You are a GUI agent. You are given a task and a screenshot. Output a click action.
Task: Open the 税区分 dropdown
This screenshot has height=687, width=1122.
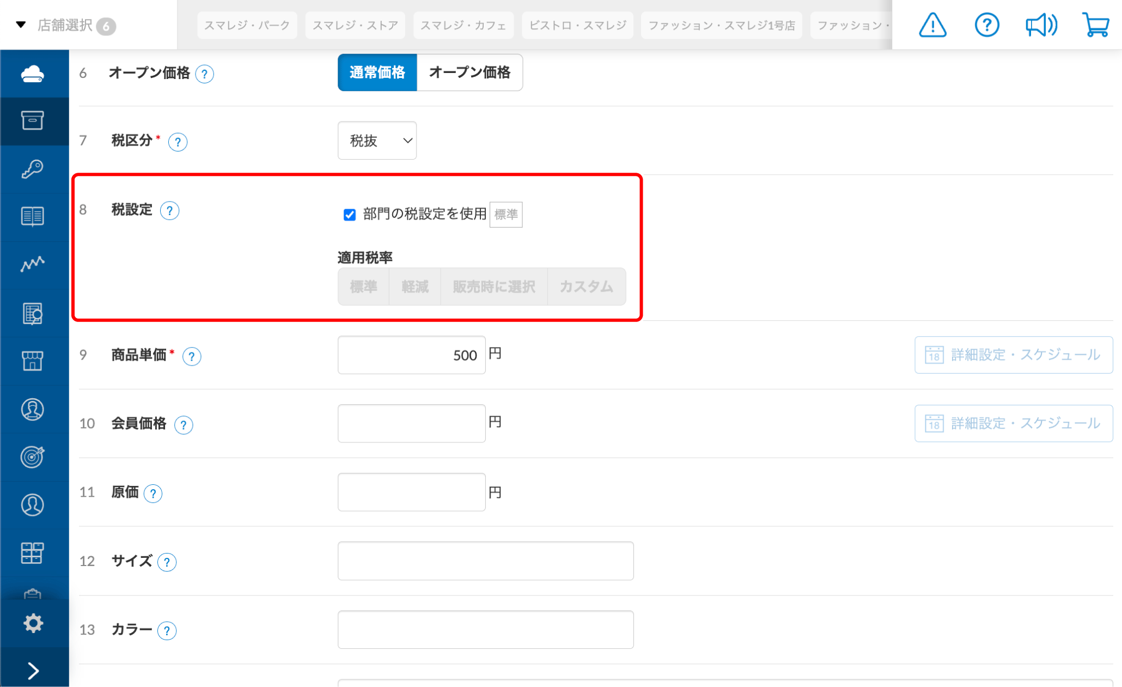coord(377,140)
